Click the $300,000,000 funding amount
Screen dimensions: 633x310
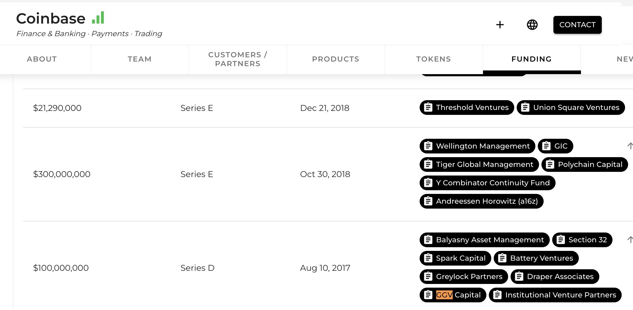[x=62, y=174]
